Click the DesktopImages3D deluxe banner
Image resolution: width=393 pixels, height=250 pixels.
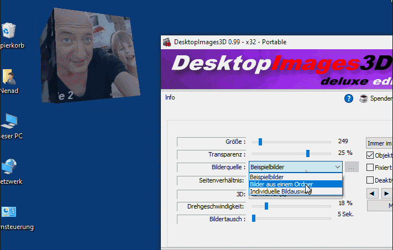[277, 70]
